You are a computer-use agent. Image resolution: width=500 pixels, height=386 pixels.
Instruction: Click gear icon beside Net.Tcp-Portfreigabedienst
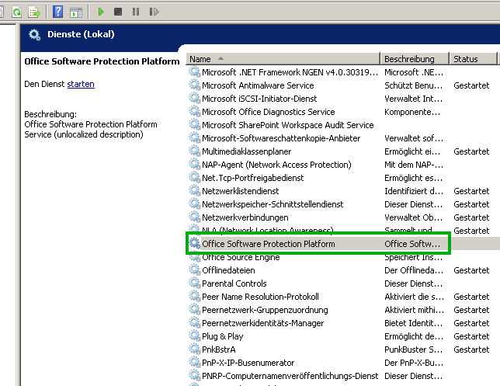pyautogui.click(x=195, y=177)
